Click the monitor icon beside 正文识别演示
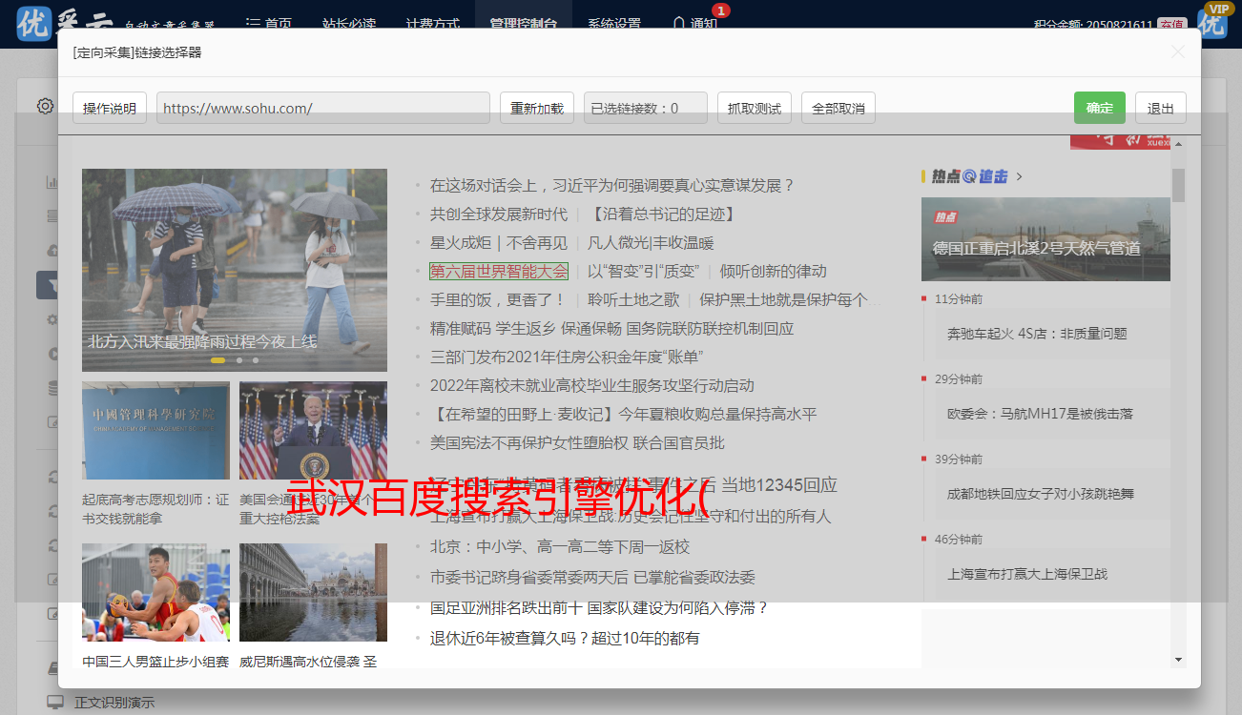Image resolution: width=1242 pixels, height=715 pixels. point(55,702)
